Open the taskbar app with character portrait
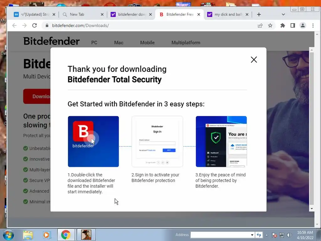 point(86,235)
